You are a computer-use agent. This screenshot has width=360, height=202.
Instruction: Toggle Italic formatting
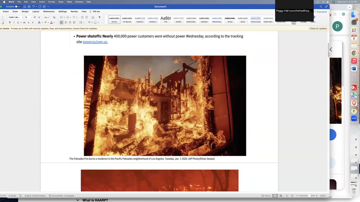(x=14, y=22)
